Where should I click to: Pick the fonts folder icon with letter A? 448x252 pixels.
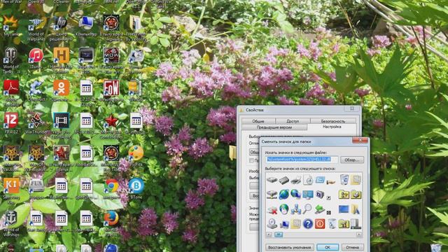356,209
